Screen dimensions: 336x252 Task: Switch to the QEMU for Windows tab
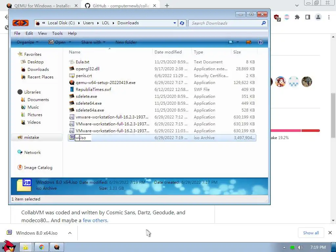(42, 6)
